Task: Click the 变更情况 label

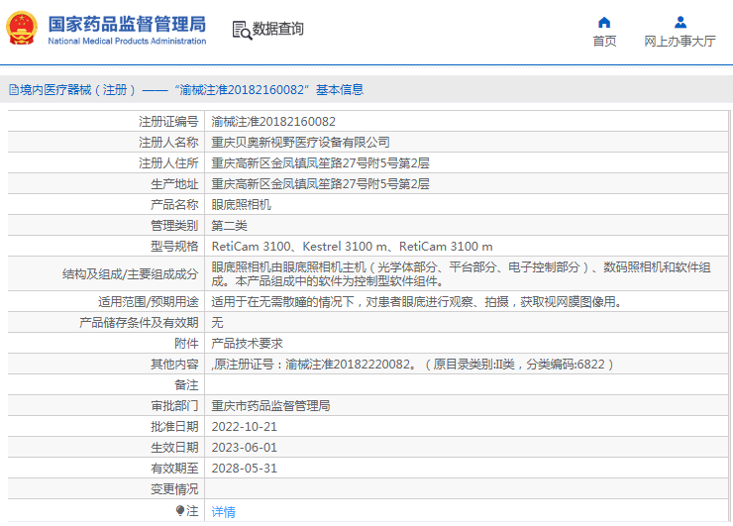Action: (175, 489)
